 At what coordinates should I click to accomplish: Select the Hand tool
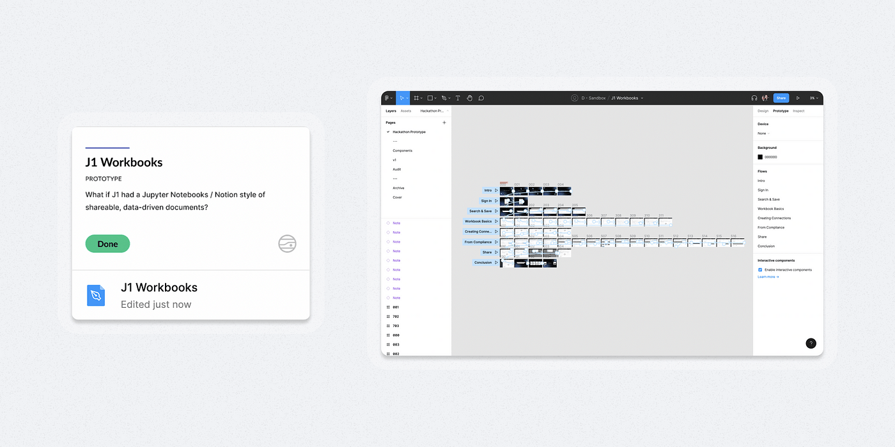[x=469, y=98]
